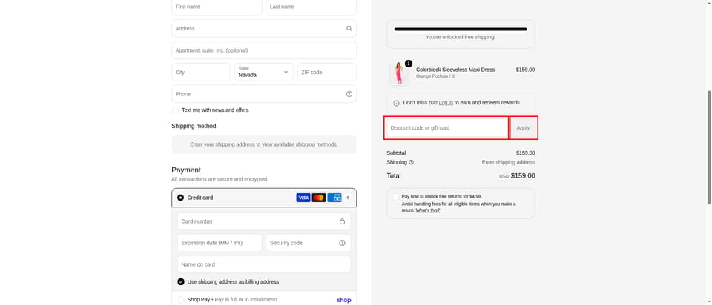This screenshot has height=305, width=712.
Task: Click You've unlocked free shipping text
Action: (x=461, y=37)
